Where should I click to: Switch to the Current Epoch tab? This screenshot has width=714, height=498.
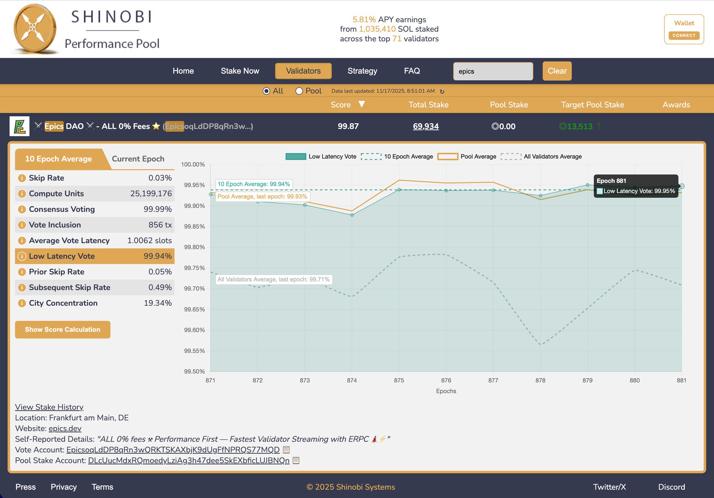pos(138,159)
